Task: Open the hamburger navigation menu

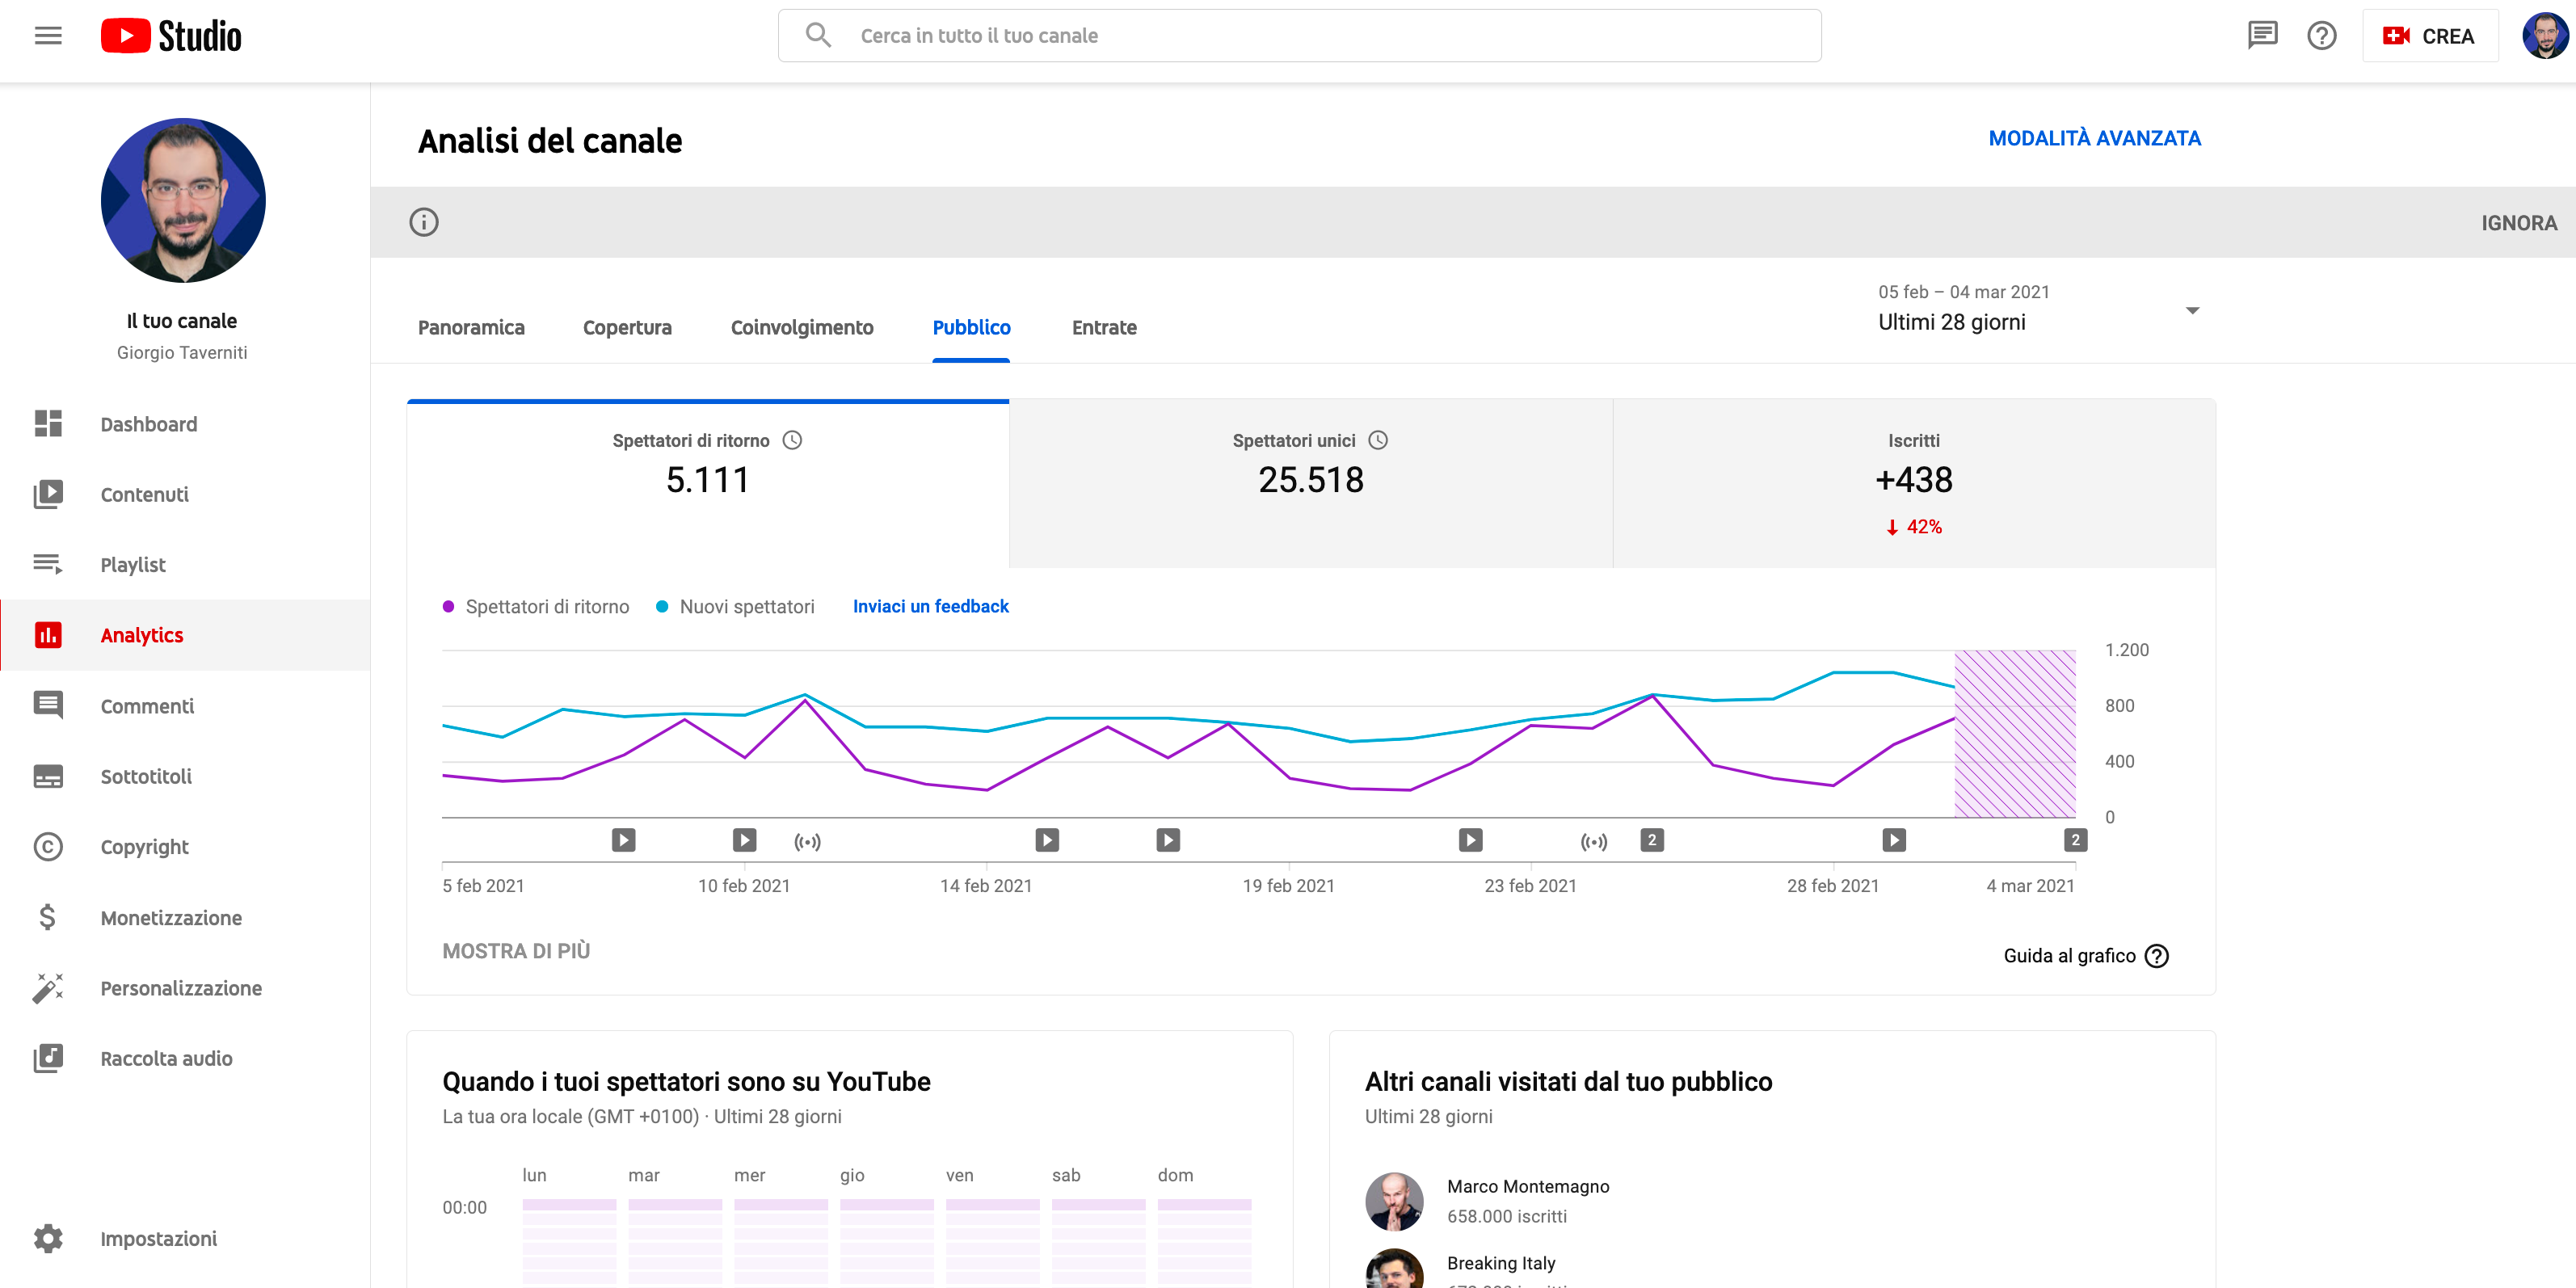Action: tap(48, 36)
